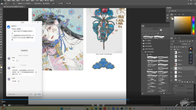The image size is (196, 110).
Task: Toggle visibility of layer 图层 66
Action: [171, 72]
